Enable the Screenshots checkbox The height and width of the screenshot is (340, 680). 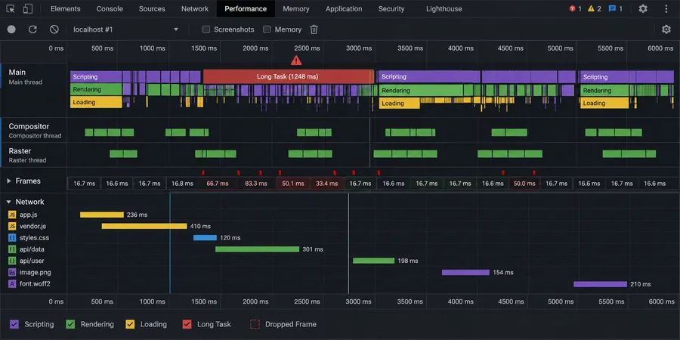[x=206, y=29]
